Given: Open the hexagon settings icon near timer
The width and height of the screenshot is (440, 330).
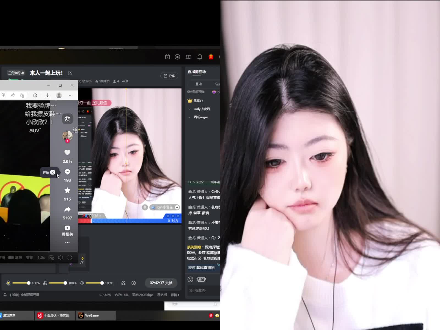Looking at the screenshot, I should pyautogui.click(x=134, y=283).
